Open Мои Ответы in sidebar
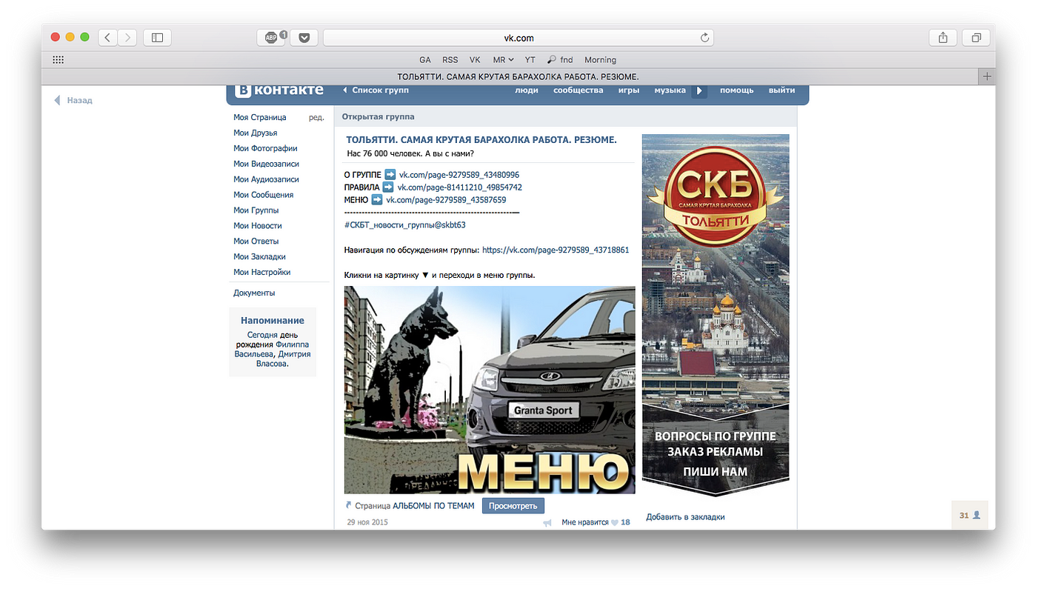This screenshot has width=1037, height=589. pyautogui.click(x=256, y=242)
